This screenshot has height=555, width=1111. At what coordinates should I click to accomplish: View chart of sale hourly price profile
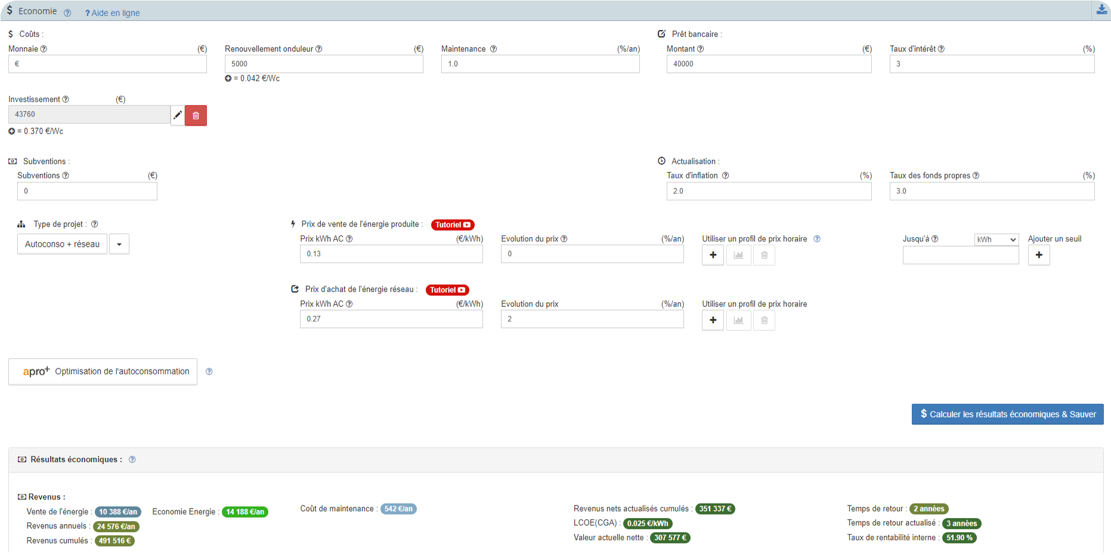pyautogui.click(x=738, y=255)
